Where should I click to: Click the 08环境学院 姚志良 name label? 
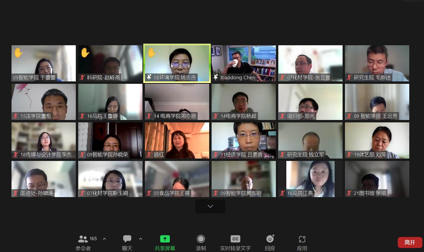point(175,78)
